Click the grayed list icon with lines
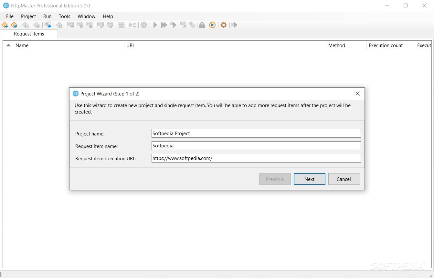This screenshot has width=434, height=278. coord(132,25)
